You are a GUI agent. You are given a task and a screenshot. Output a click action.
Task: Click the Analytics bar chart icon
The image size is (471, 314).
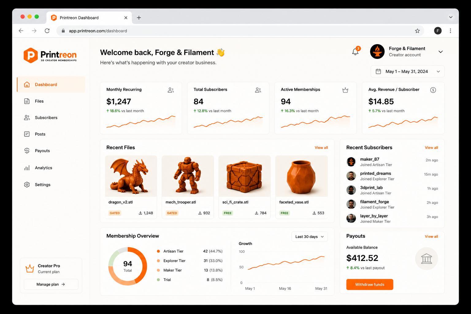(x=27, y=168)
